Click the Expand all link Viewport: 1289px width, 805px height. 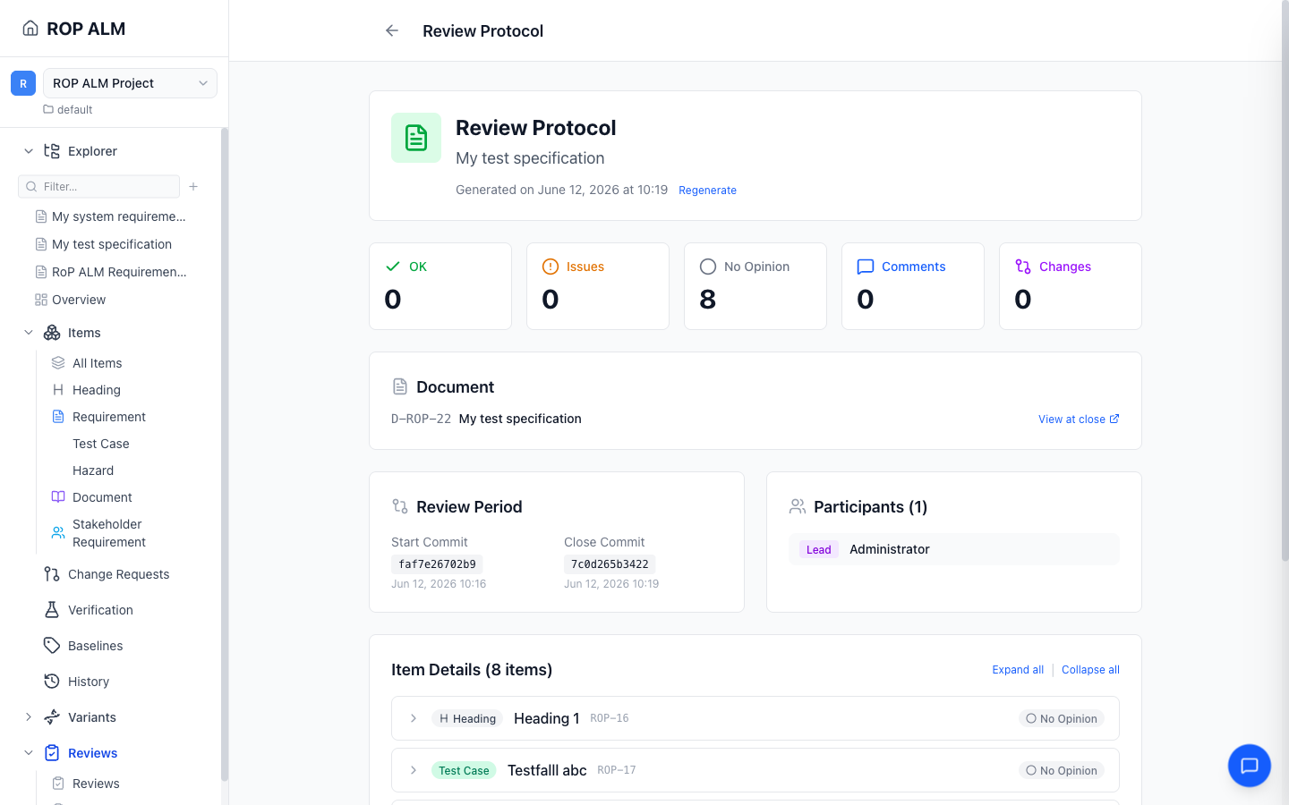point(1018,670)
